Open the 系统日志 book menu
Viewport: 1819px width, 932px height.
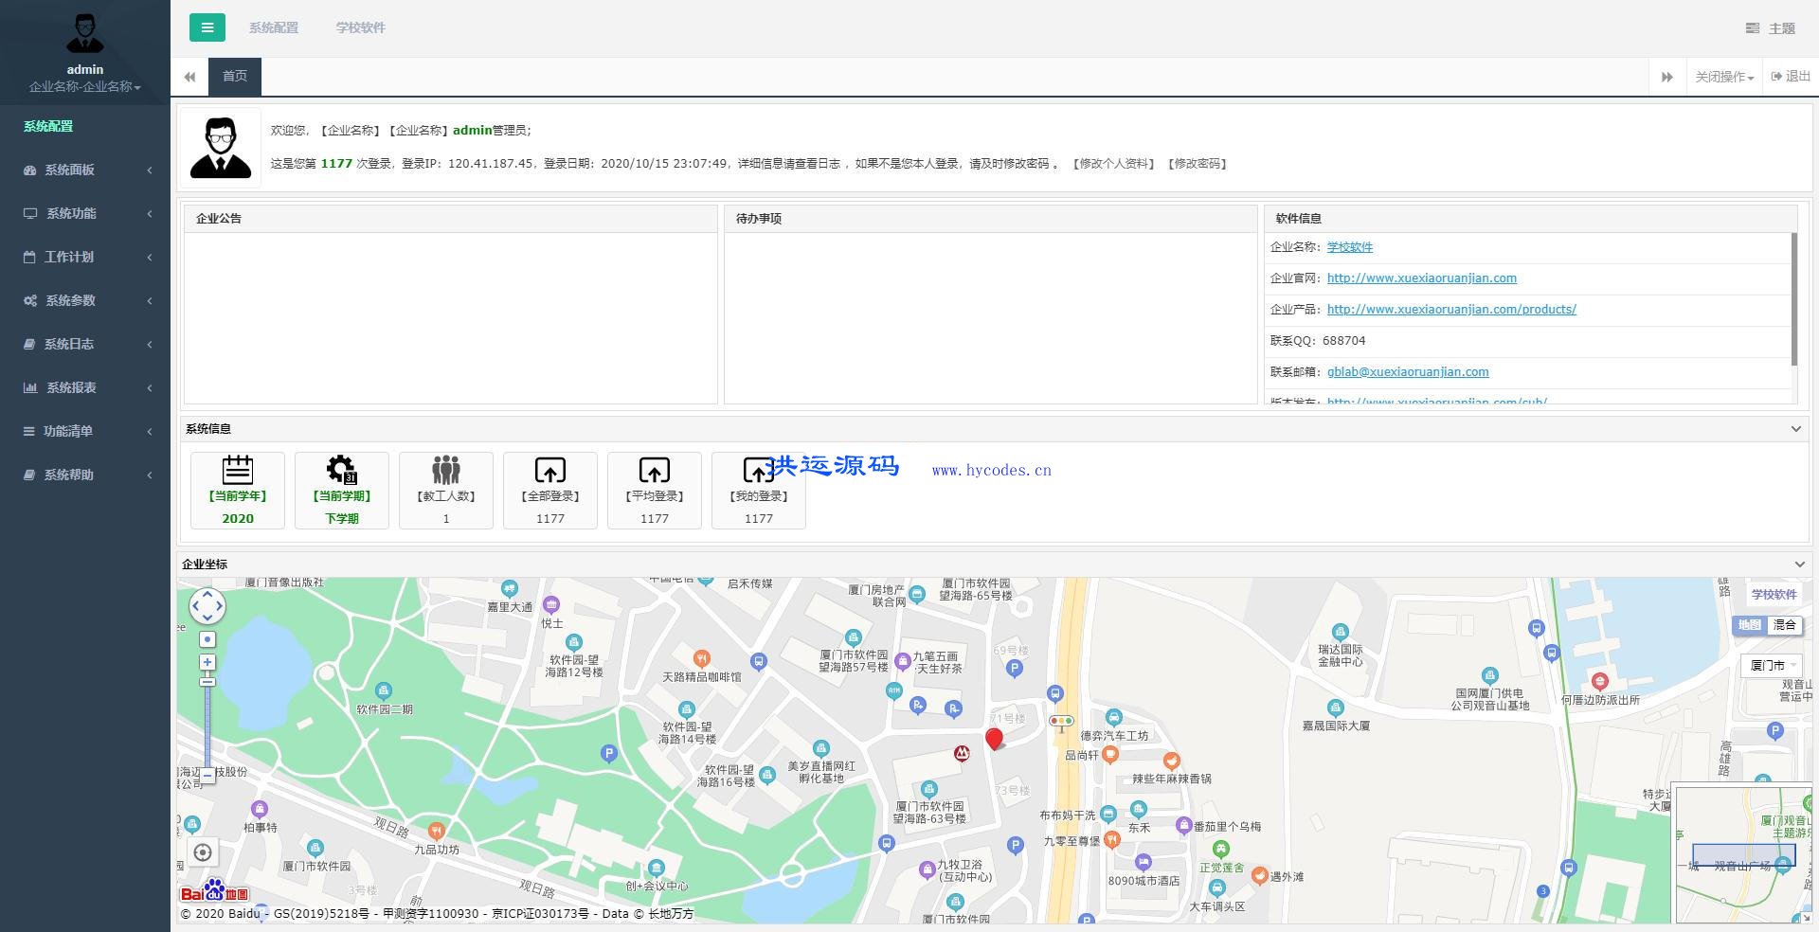[x=85, y=344]
